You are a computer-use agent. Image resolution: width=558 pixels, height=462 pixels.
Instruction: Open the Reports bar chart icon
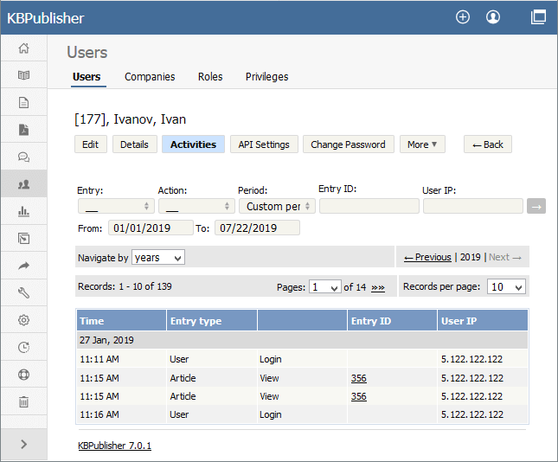pyautogui.click(x=24, y=211)
